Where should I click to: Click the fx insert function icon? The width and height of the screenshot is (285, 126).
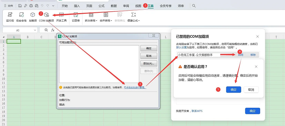click(53, 30)
